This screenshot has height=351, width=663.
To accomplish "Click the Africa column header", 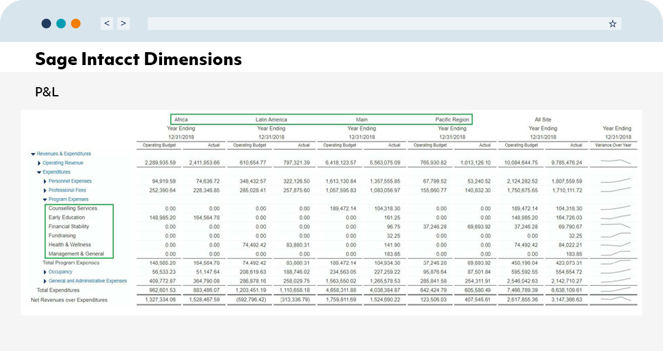I will click(181, 120).
